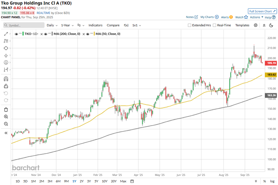Delete drawings with the trash icon
This screenshot has height=185, width=278.
(6, 110)
